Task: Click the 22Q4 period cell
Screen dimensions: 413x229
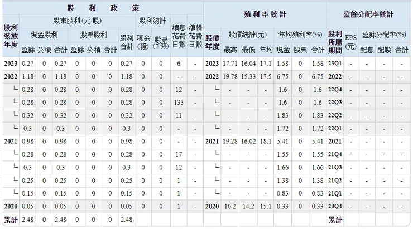Action: [x=335, y=90]
